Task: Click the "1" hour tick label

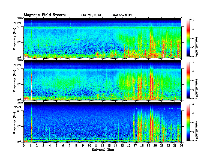Action: [x=30, y=145]
